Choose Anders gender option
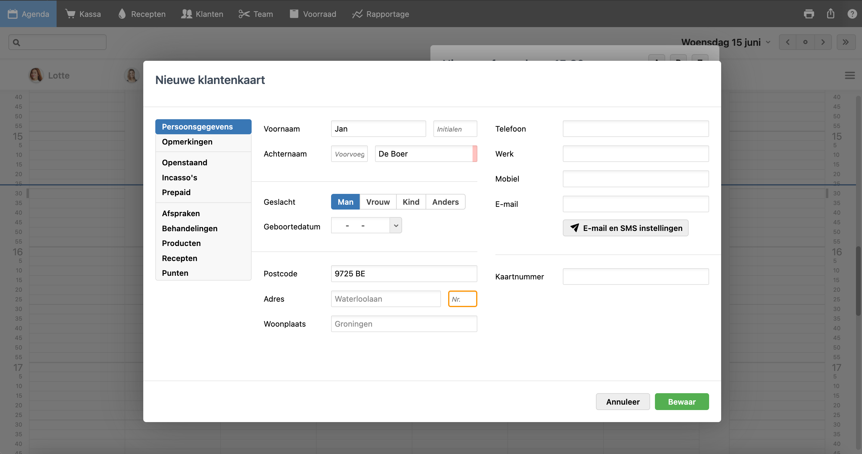This screenshot has width=862, height=454. 445,202
